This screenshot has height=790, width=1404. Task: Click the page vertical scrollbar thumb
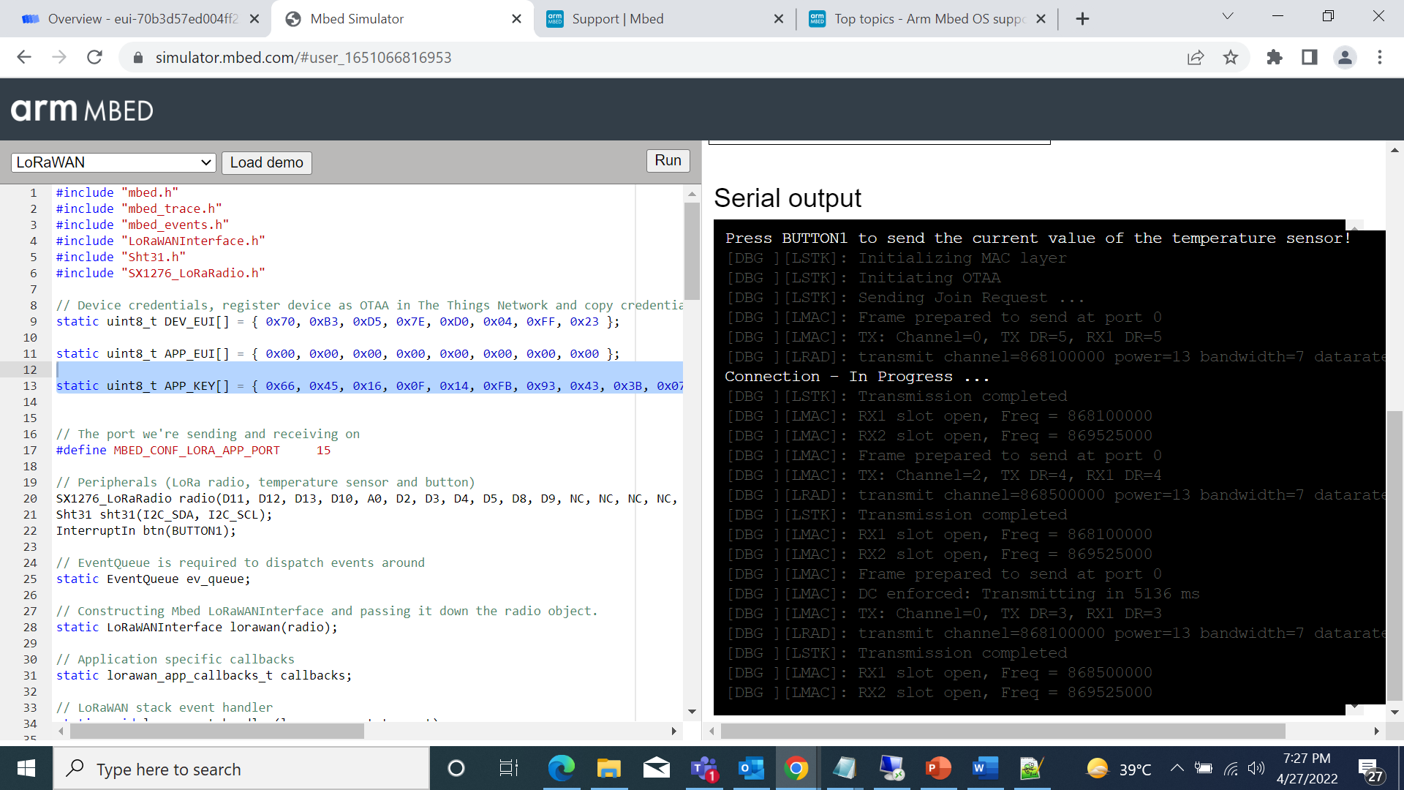1395,554
